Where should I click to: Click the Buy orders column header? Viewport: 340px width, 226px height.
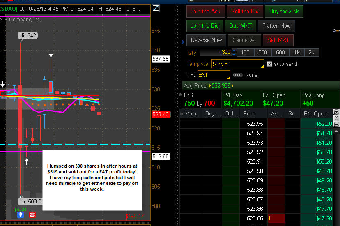(212, 114)
